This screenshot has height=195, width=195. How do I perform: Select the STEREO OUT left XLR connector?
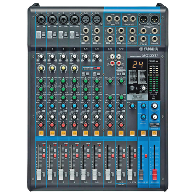tap(143, 19)
